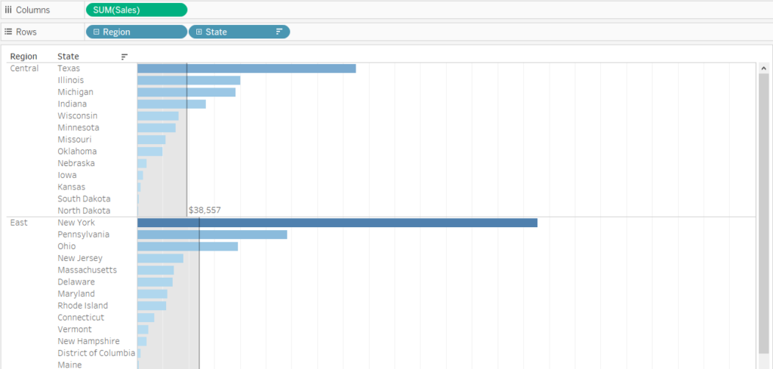Screen dimensions: 773x369
Task: Select the State pill in Rows
Action: pyautogui.click(x=239, y=32)
